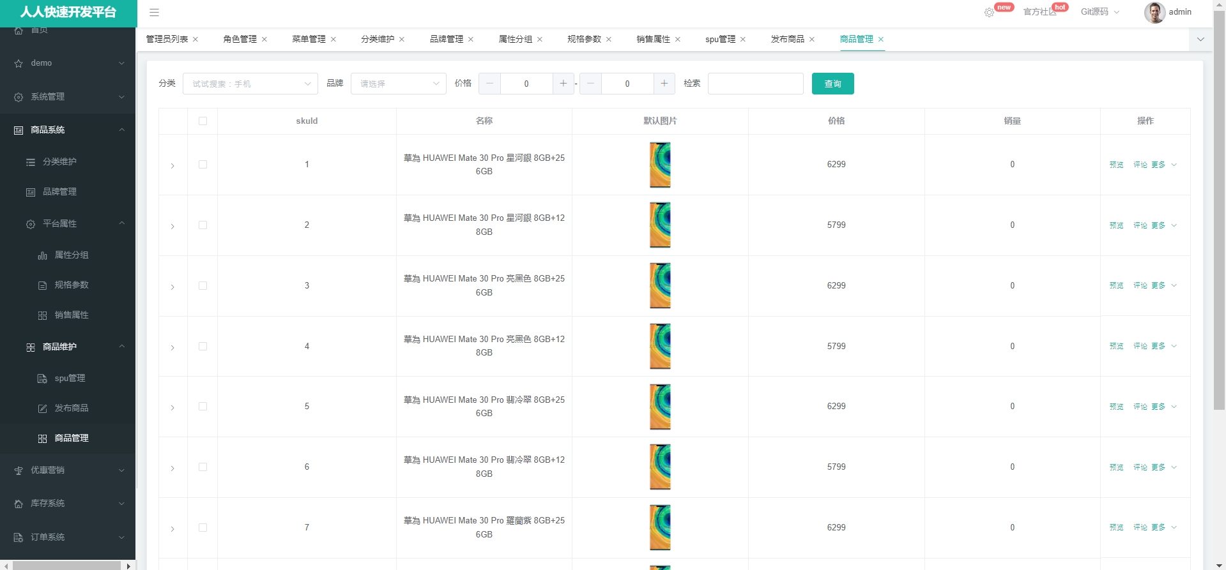Open the settings gear with new badge
Image resolution: width=1226 pixels, height=570 pixels.
(989, 12)
